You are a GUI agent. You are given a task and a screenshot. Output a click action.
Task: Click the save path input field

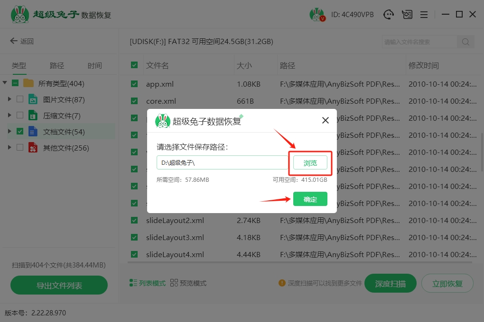pyautogui.click(x=222, y=163)
